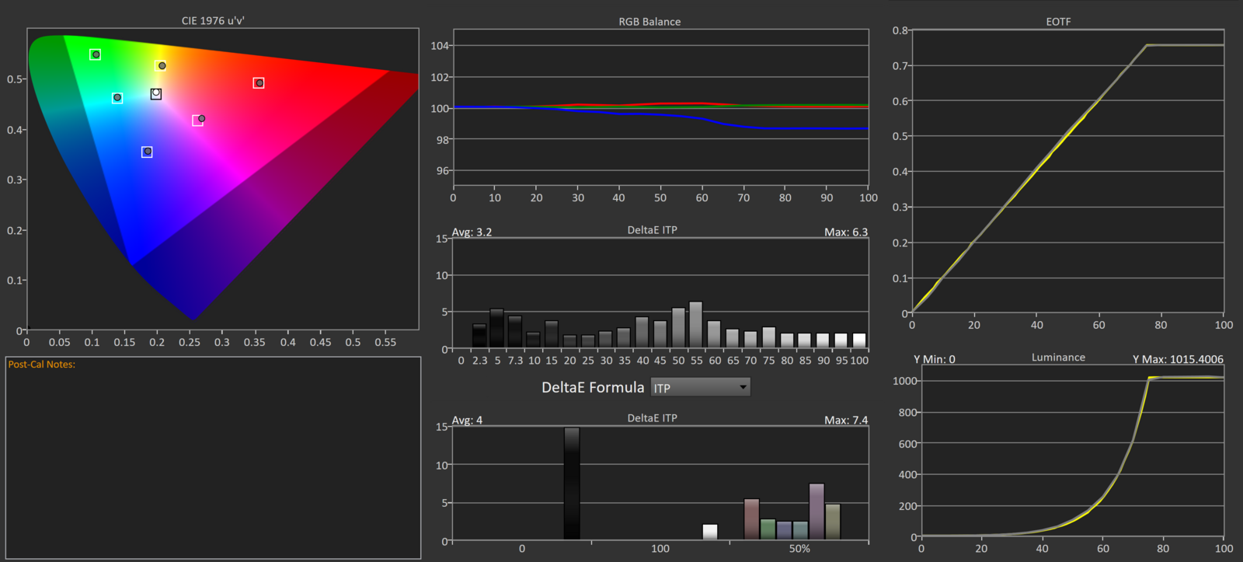Click the red bar in the 50% color group
The height and width of the screenshot is (562, 1243).
(x=751, y=519)
